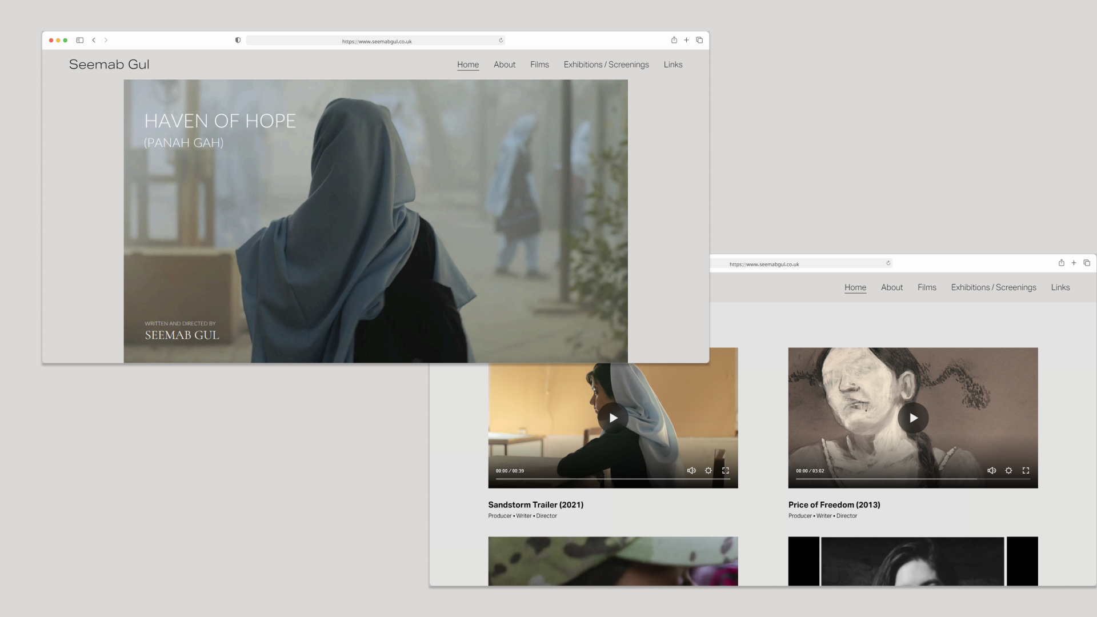Click the share icon in front browser
The width and height of the screenshot is (1097, 617).
tap(674, 40)
